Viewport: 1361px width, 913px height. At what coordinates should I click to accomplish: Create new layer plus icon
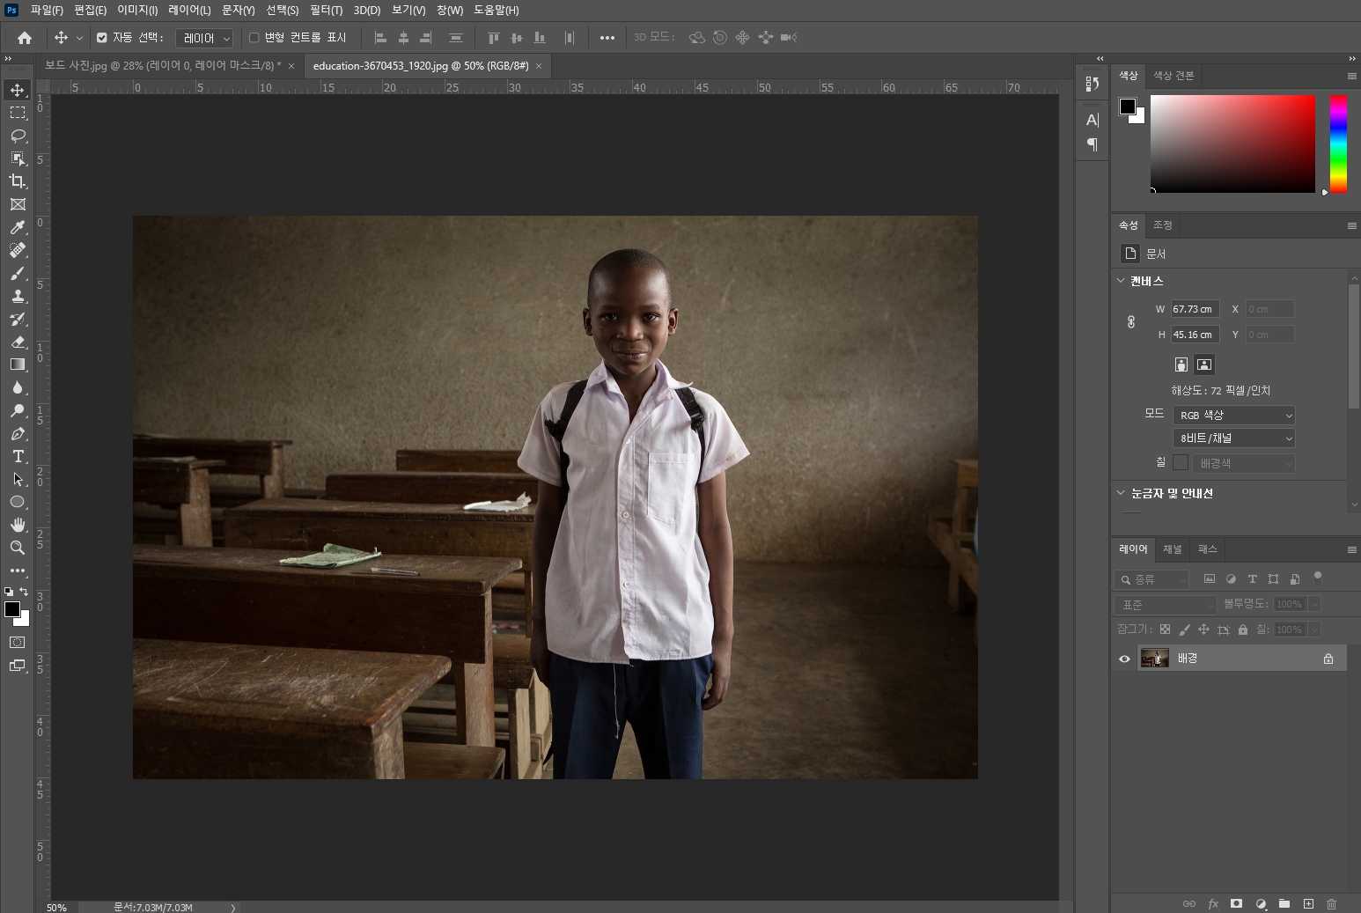1308,903
